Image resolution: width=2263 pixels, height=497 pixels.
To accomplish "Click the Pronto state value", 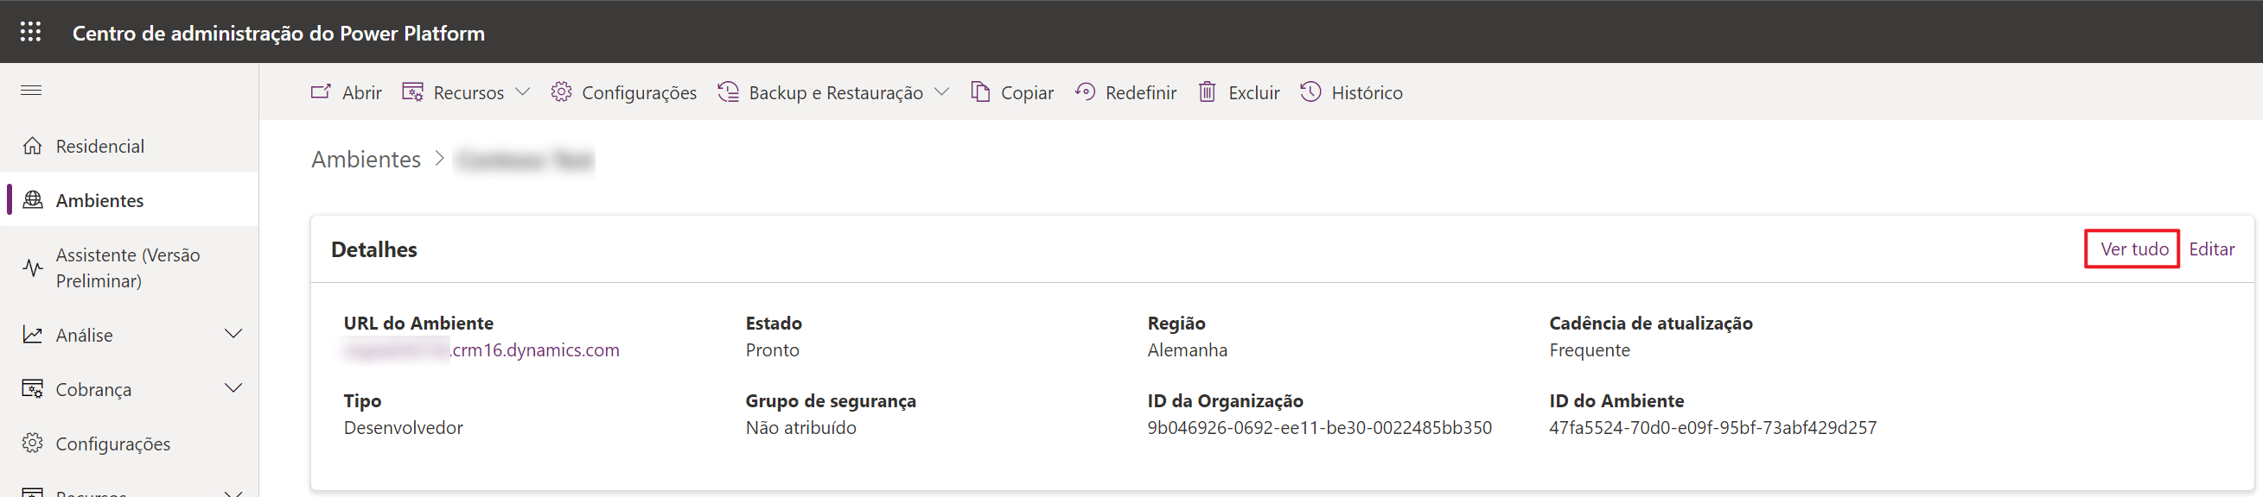I will pos(772,349).
